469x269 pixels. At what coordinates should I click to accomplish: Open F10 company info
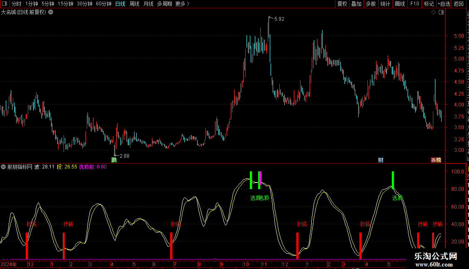click(415, 4)
